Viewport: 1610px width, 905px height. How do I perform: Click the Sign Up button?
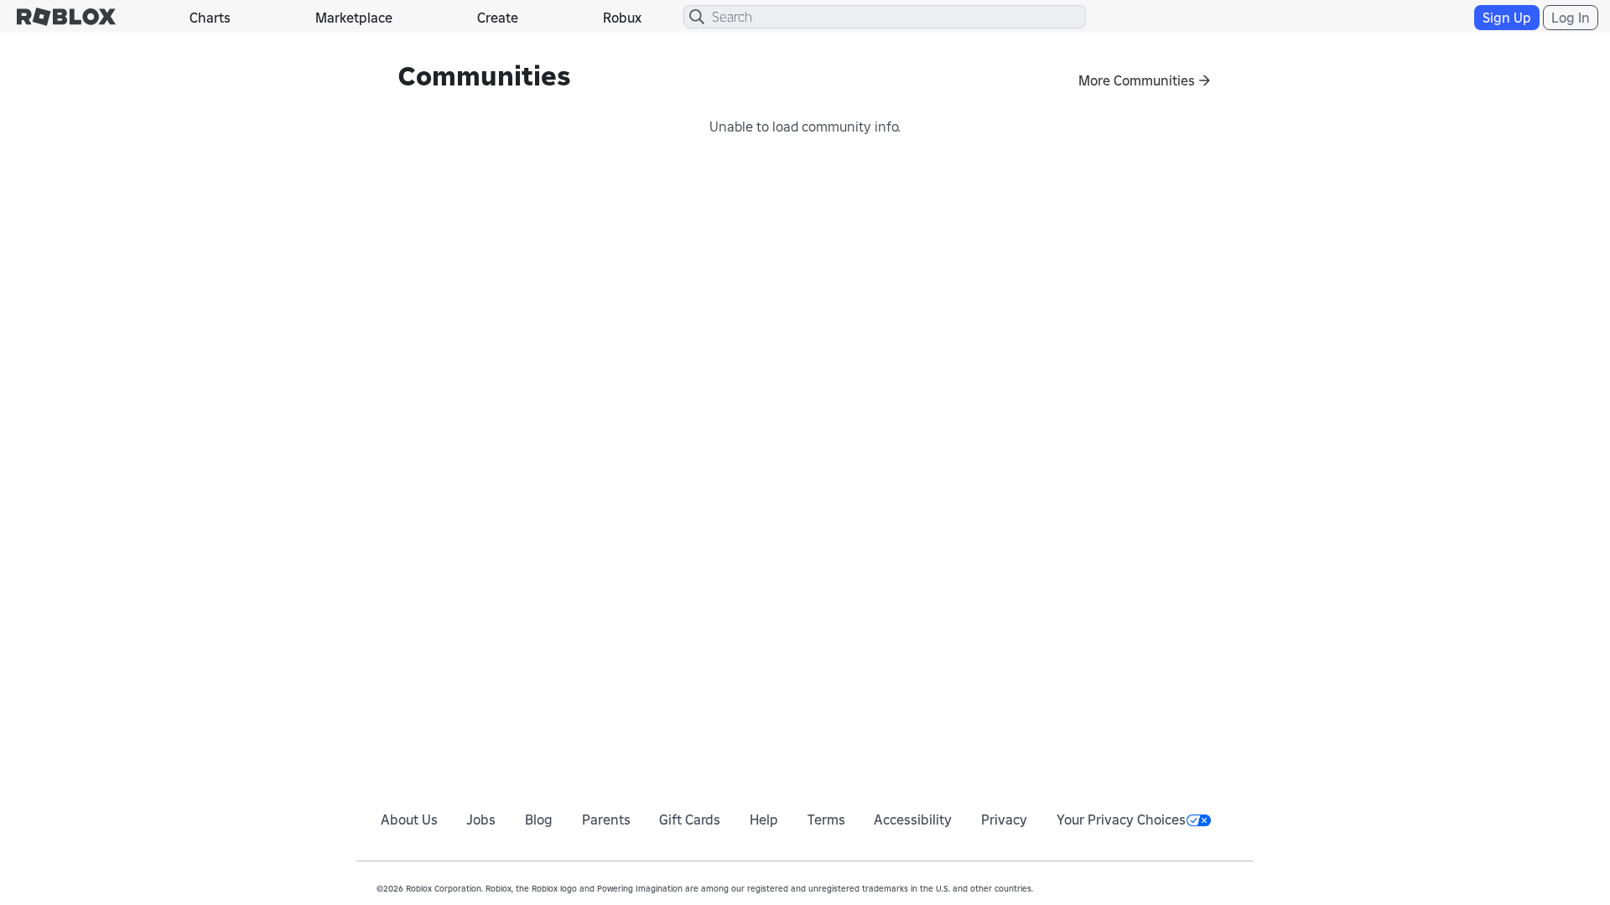(x=1506, y=17)
